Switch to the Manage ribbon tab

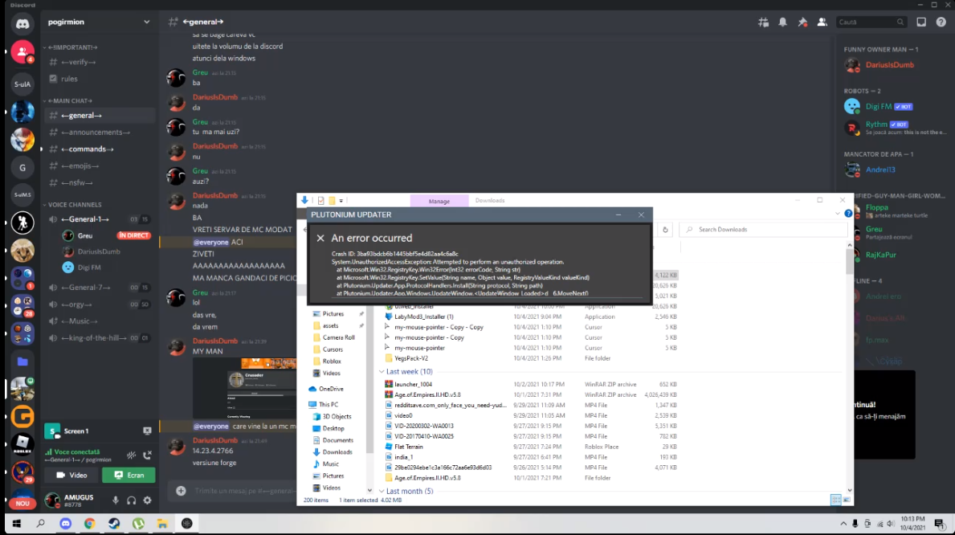(x=439, y=201)
